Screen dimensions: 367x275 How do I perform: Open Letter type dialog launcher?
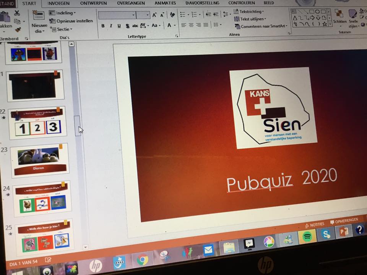(177, 36)
